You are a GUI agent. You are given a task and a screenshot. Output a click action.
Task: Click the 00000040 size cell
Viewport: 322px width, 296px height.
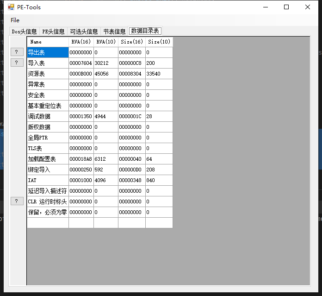(132, 159)
